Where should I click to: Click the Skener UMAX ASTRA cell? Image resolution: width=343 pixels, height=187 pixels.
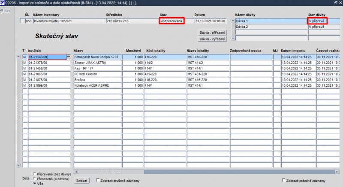click(x=98, y=63)
